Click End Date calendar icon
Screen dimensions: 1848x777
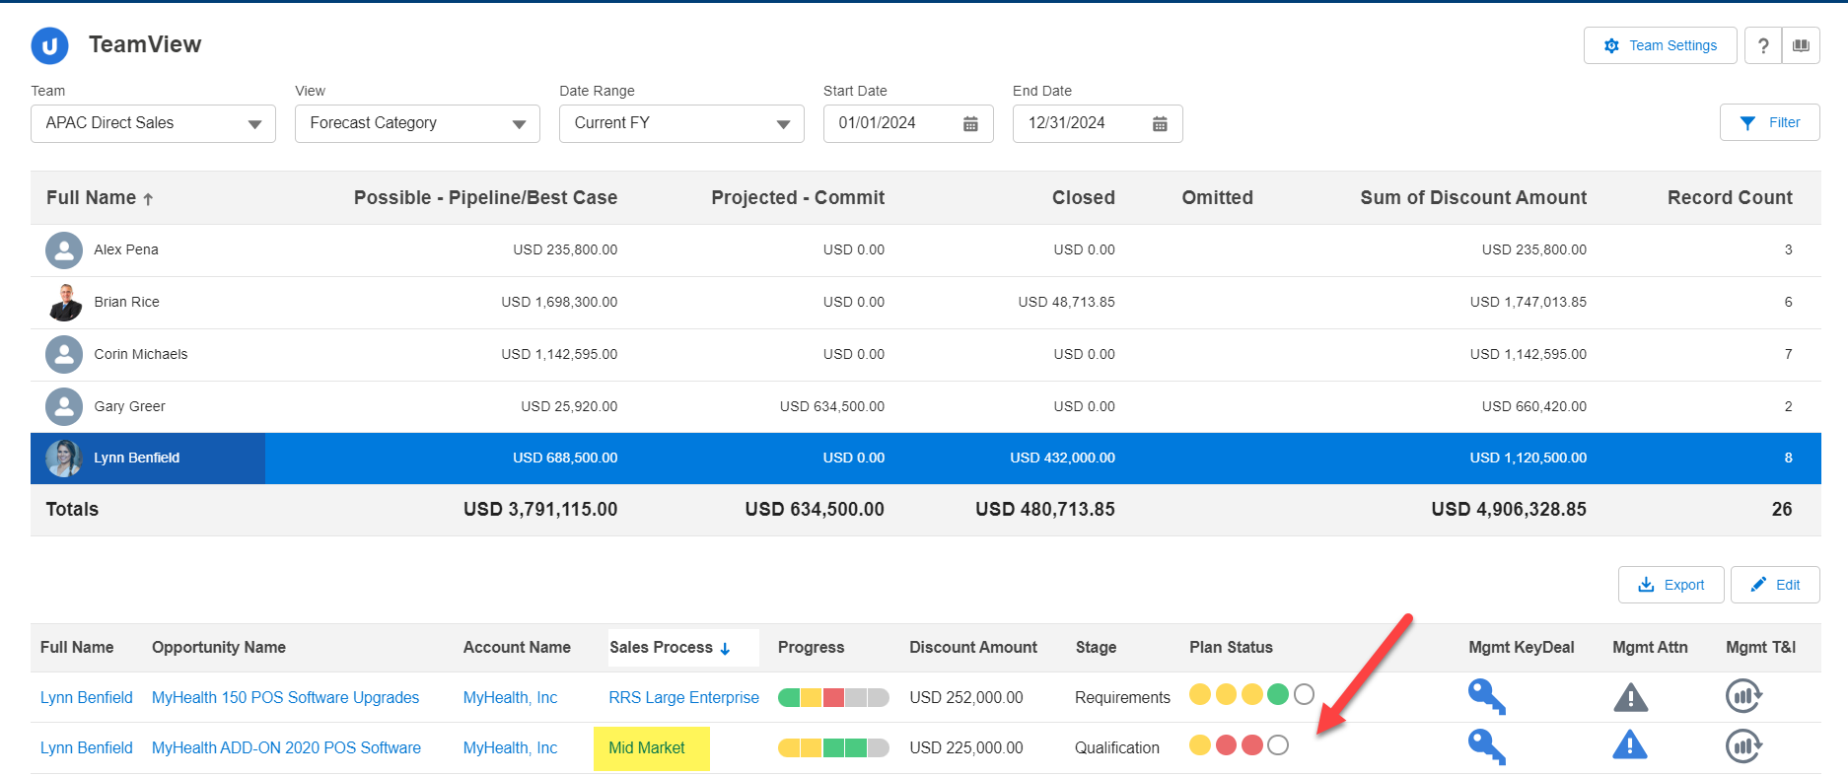coord(1160,124)
